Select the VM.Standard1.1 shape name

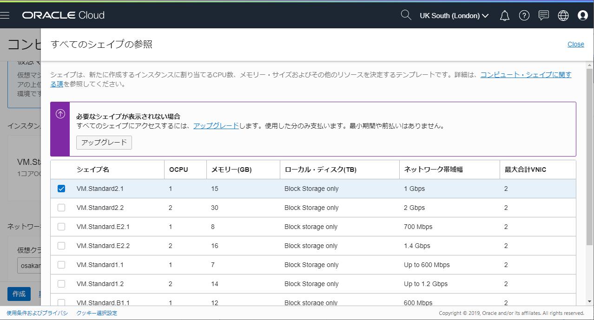(100, 265)
